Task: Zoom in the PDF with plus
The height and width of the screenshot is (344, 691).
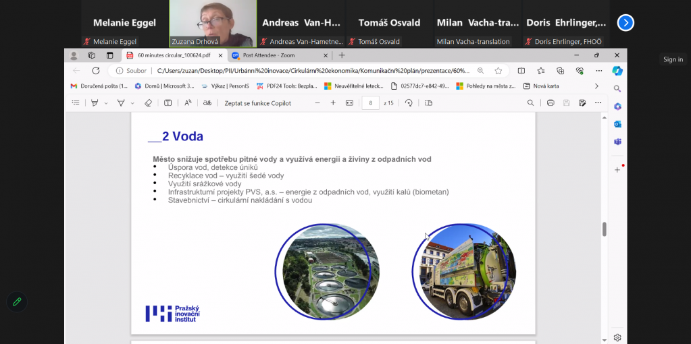Action: pos(333,103)
